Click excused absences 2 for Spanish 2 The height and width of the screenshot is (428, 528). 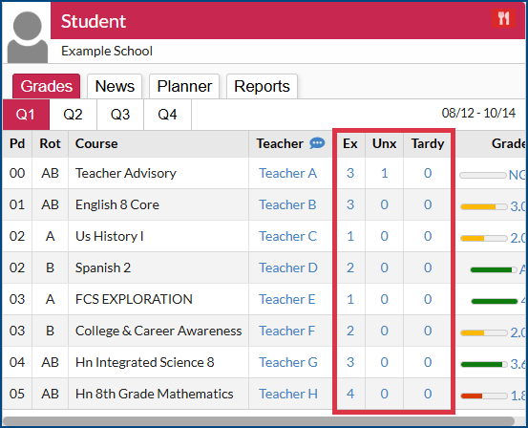tap(350, 267)
